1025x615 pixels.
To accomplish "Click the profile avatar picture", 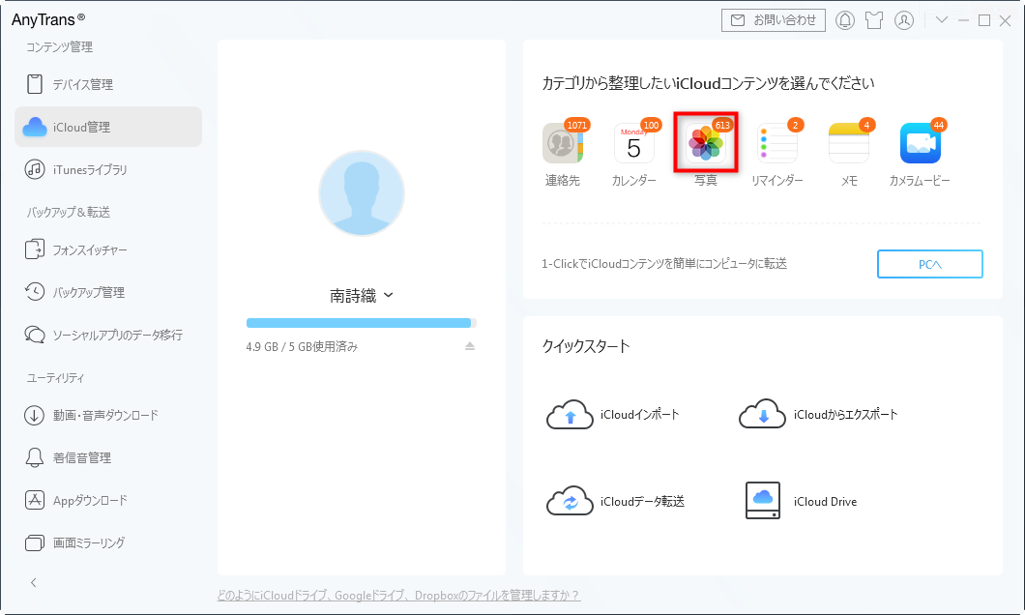I will click(x=362, y=193).
